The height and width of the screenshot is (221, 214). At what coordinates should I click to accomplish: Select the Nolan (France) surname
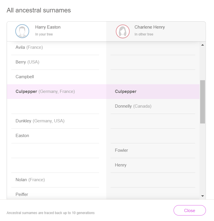pos(30,180)
